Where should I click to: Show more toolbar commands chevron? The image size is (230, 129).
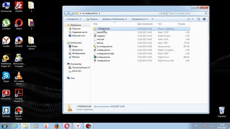(152, 19)
